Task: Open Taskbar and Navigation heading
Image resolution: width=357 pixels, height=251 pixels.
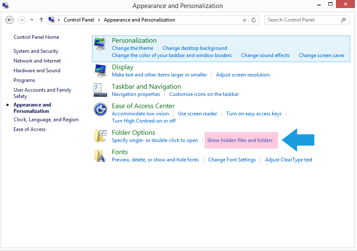Action: point(146,87)
